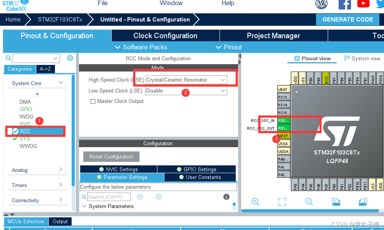Switch to Project Manager tab
The image size is (384, 230).
pyautogui.click(x=273, y=36)
